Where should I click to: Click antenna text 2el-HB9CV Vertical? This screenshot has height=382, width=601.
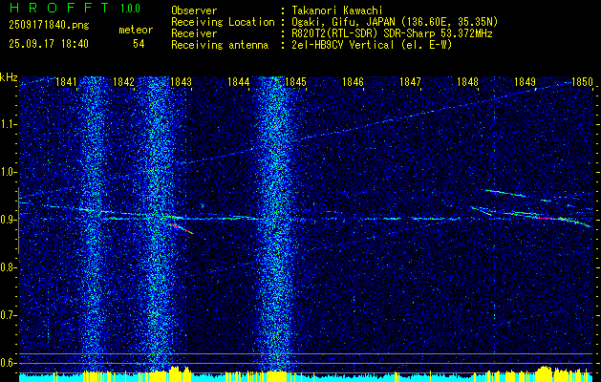(343, 45)
